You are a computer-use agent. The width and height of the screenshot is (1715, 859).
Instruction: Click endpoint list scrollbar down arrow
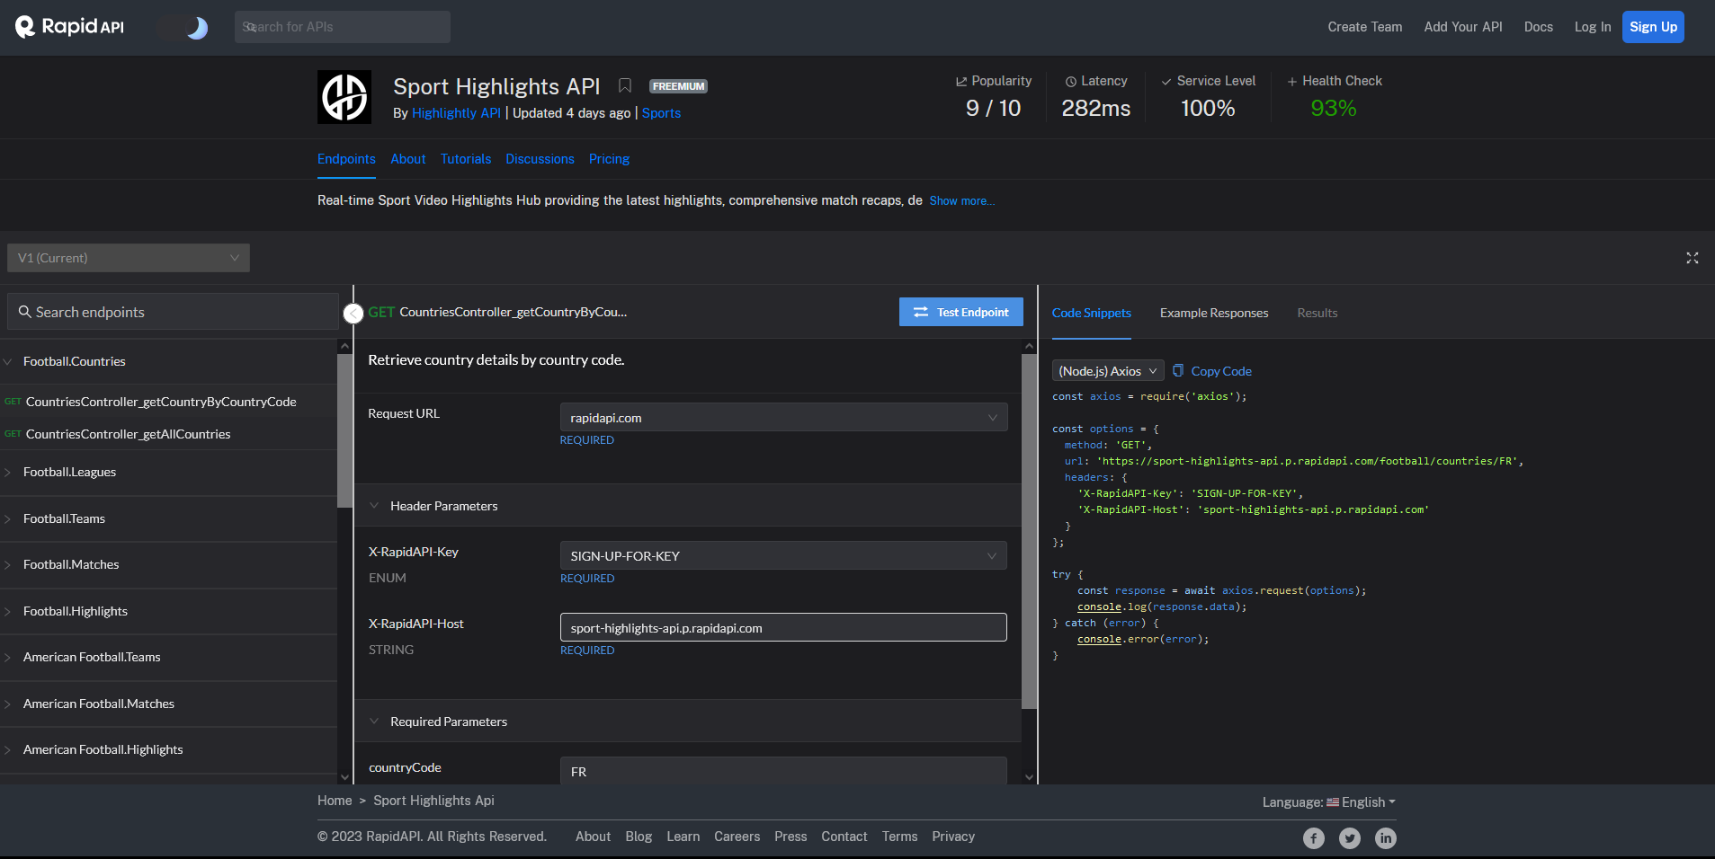[x=344, y=777]
